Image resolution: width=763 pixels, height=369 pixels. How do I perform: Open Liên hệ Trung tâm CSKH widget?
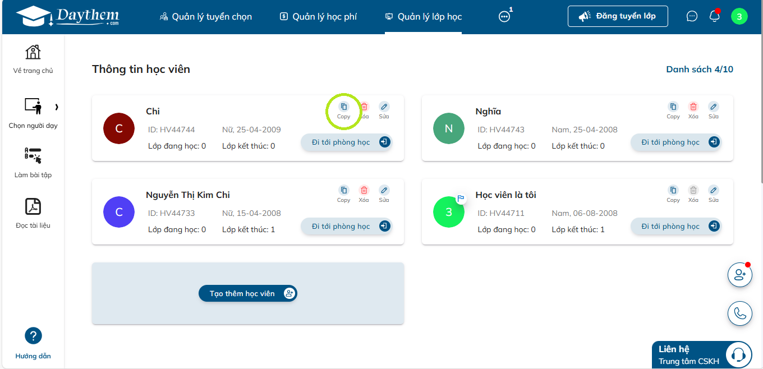coord(702,355)
